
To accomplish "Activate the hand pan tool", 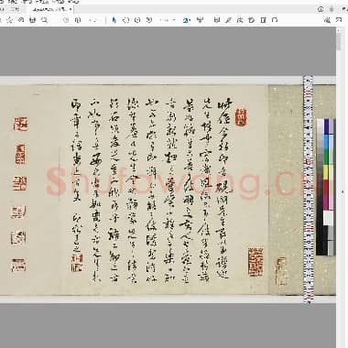I will tap(125, 20).
